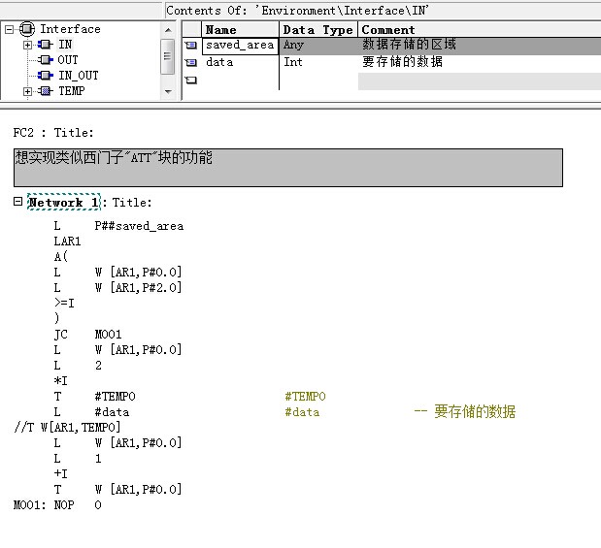The image size is (601, 548).
Task: Click the M001: NOP 0 label line
Action: point(57,505)
